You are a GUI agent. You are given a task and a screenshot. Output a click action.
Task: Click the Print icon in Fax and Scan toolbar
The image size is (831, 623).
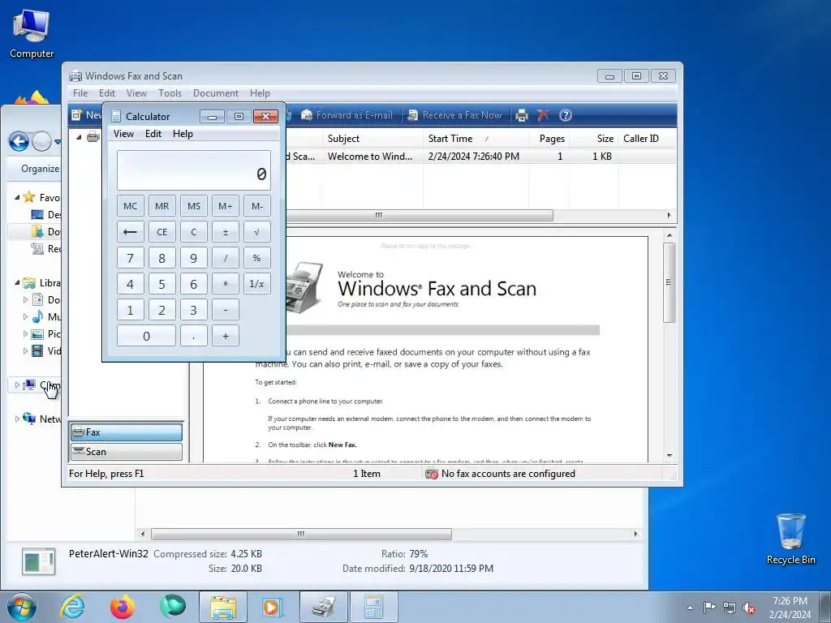coord(522,115)
